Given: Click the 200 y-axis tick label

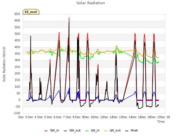Looking at the screenshot, I should [x=17, y=74].
